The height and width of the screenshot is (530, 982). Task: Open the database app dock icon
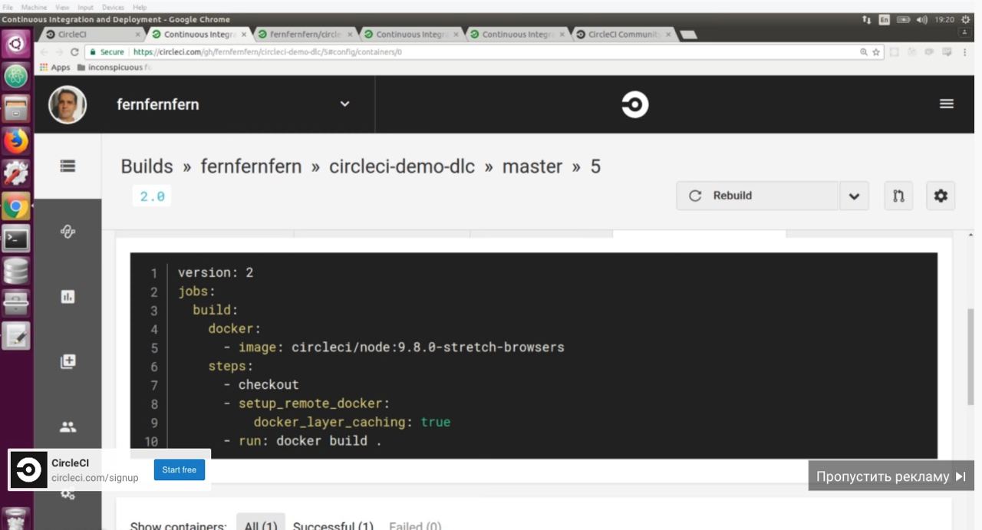coord(15,271)
